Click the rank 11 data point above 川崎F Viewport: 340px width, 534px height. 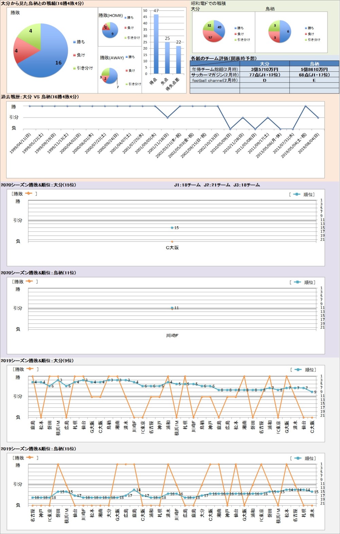pyautogui.click(x=172, y=308)
